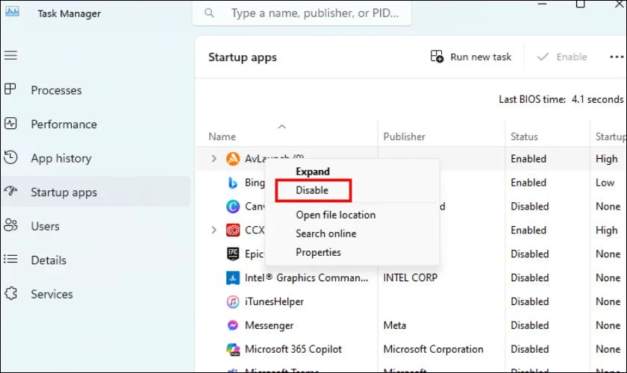Image resolution: width=627 pixels, height=373 pixels.
Task: Open App history from the sidebar
Action: (x=61, y=158)
